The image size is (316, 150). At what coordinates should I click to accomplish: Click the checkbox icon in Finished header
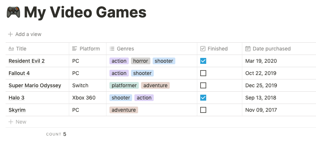[203, 49]
